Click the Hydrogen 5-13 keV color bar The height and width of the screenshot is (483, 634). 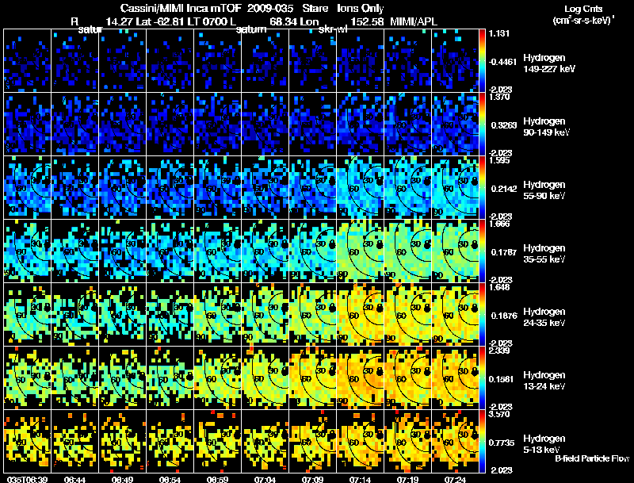point(482,441)
